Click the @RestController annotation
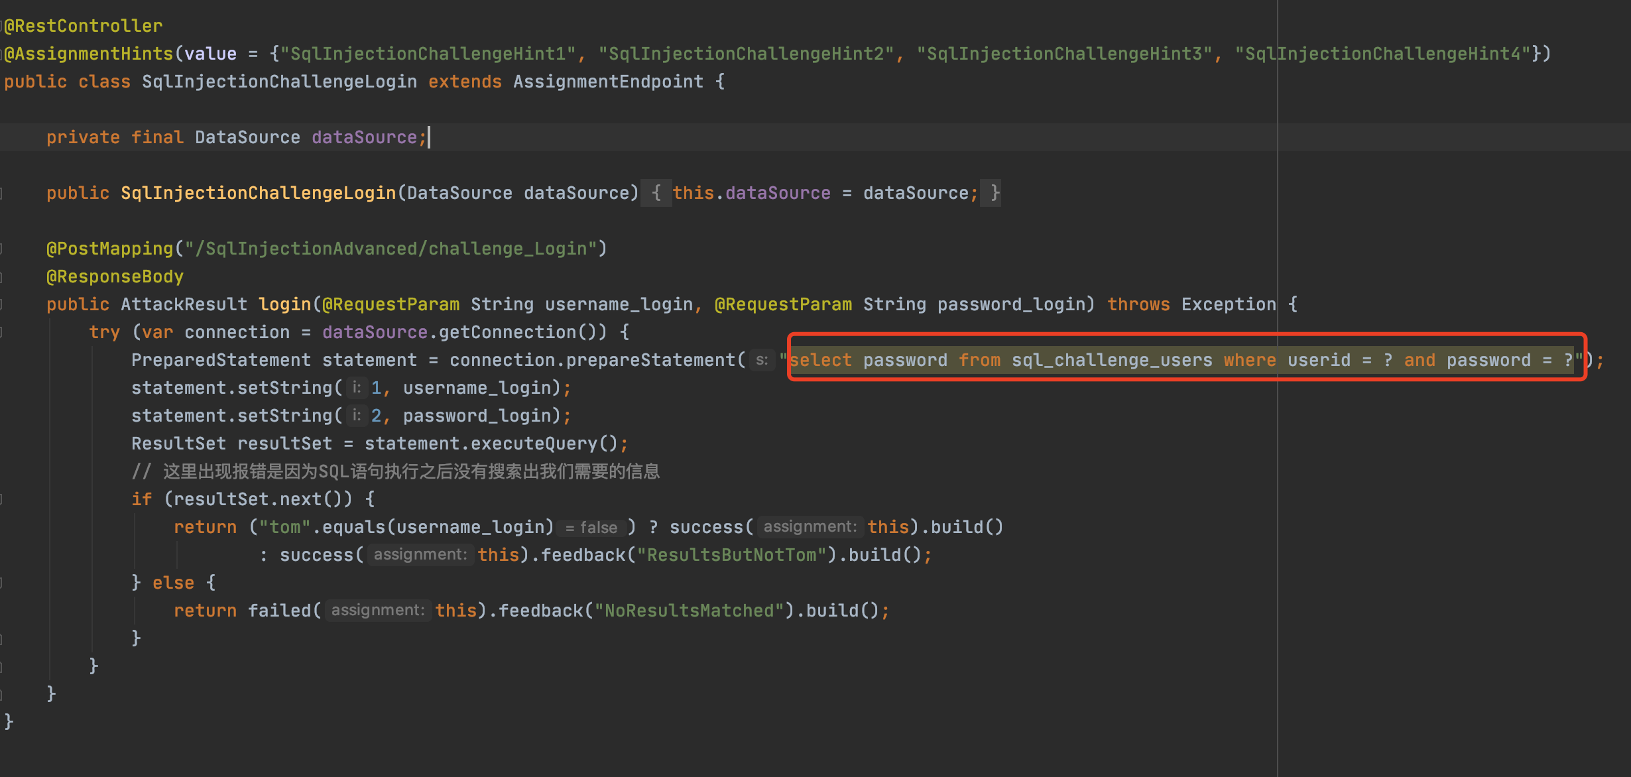 click(83, 26)
